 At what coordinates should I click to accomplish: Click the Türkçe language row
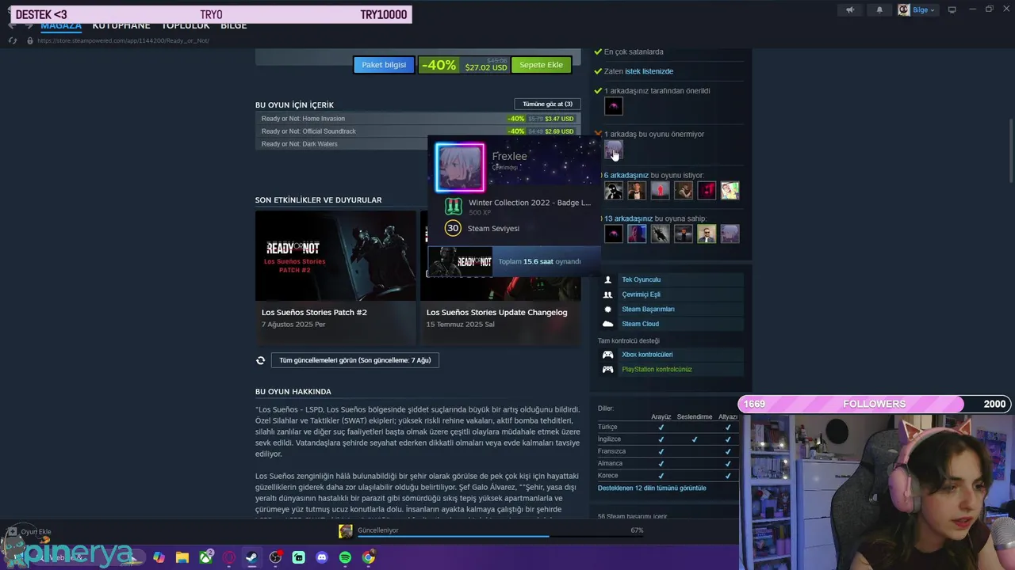click(668, 427)
